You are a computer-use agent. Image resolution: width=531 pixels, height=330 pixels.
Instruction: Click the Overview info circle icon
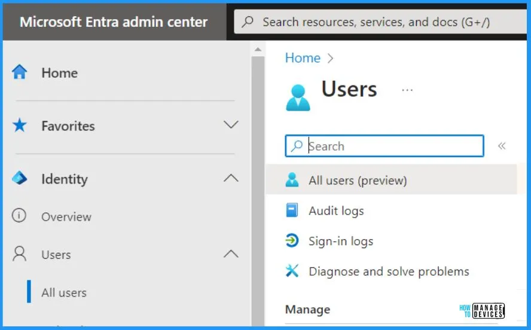pos(19,215)
